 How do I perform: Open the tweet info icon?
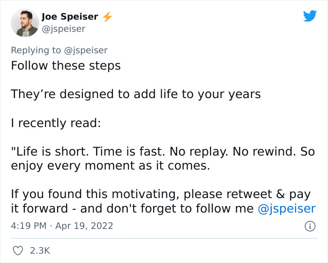310,226
